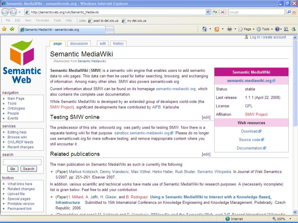Expand the Print dropdown arrow

(235, 29)
